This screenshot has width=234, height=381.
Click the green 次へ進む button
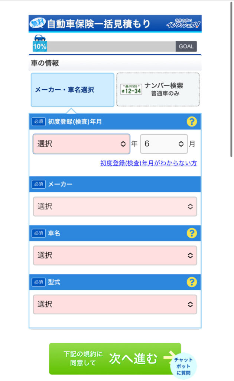[x=115, y=359]
